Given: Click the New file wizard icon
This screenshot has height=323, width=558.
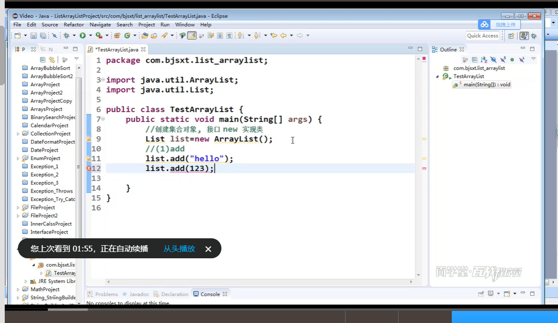Looking at the screenshot, I should [17, 35].
